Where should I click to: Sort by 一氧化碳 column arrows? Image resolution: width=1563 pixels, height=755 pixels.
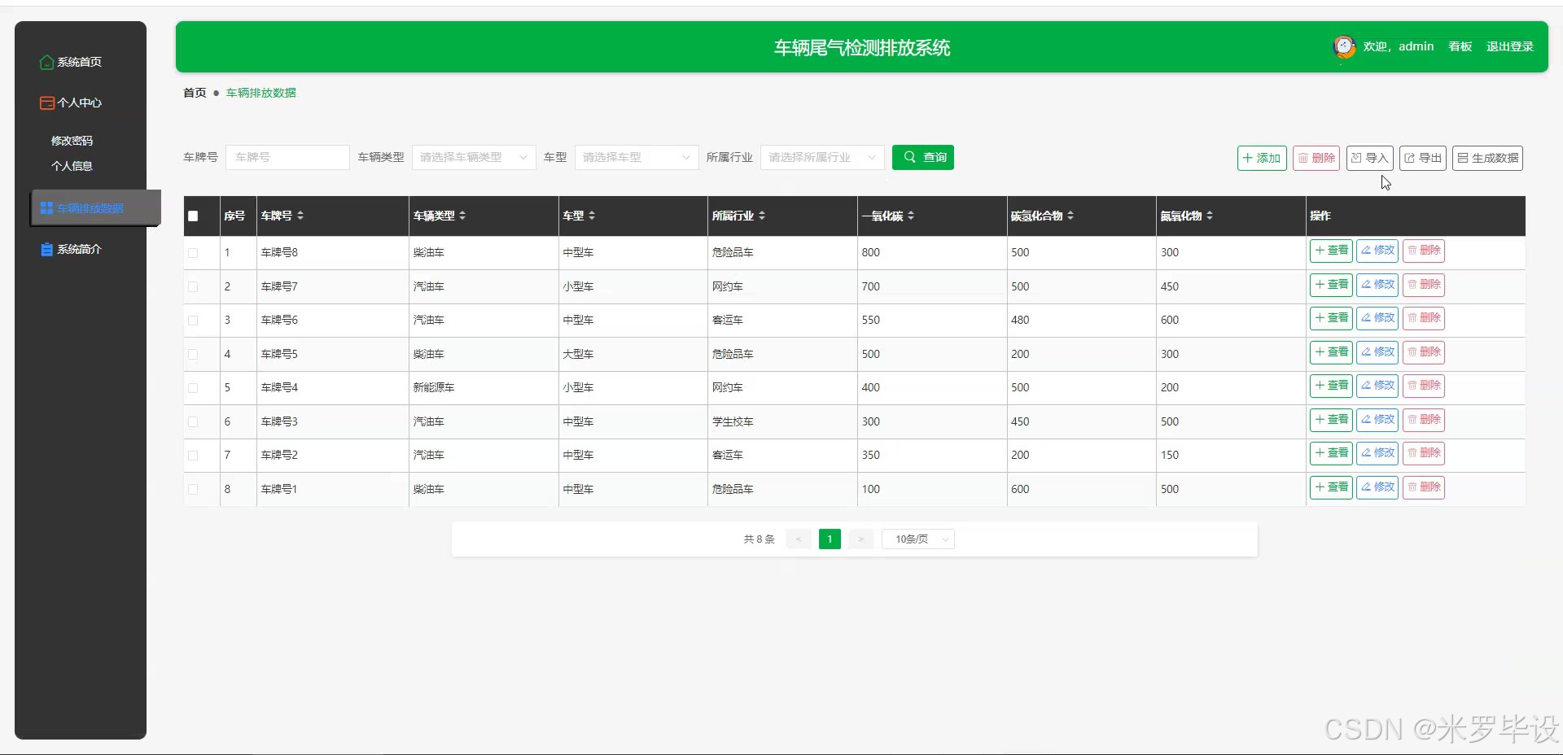[911, 216]
